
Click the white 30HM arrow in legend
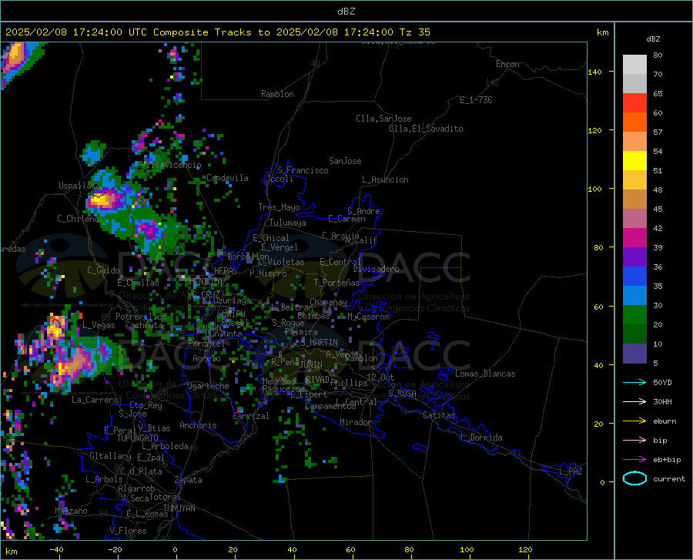click(x=634, y=402)
